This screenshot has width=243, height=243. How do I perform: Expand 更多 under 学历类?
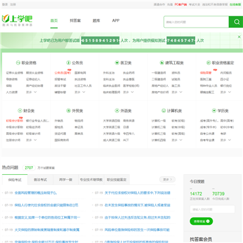pyautogui.click(x=225, y=140)
